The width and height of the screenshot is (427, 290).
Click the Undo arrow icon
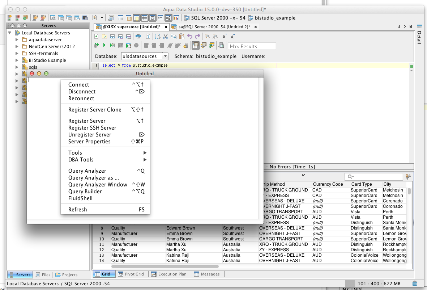189,36
